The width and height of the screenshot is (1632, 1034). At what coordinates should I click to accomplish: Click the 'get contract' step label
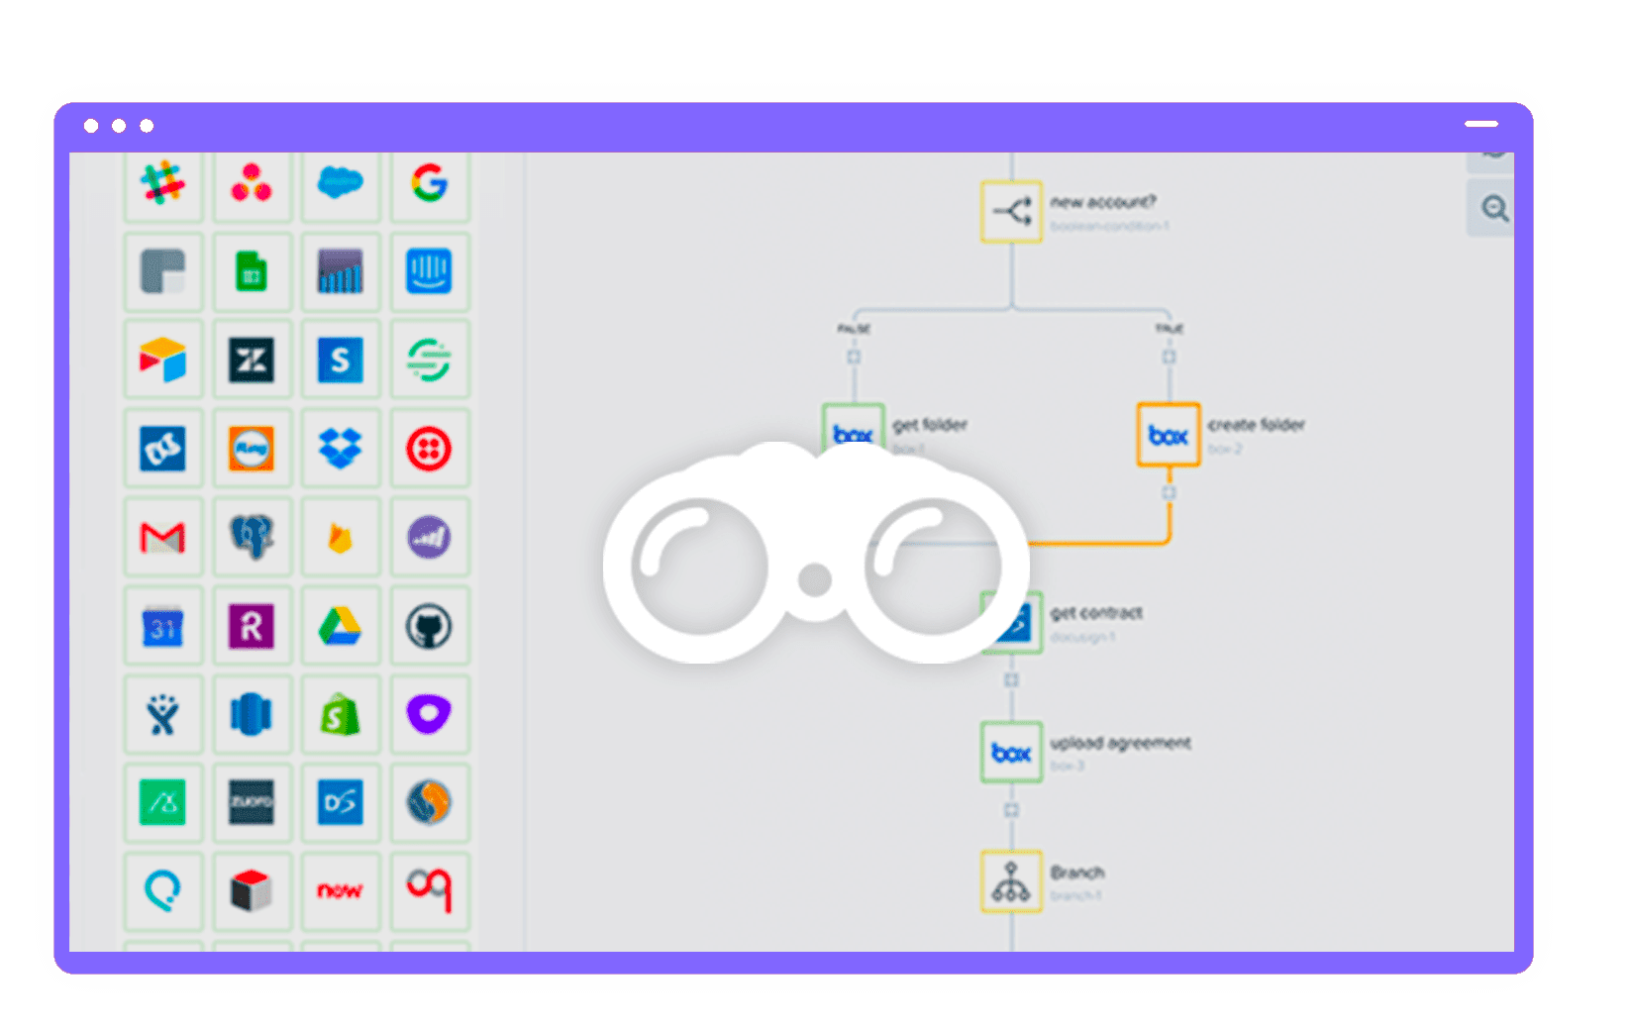pos(1096,613)
